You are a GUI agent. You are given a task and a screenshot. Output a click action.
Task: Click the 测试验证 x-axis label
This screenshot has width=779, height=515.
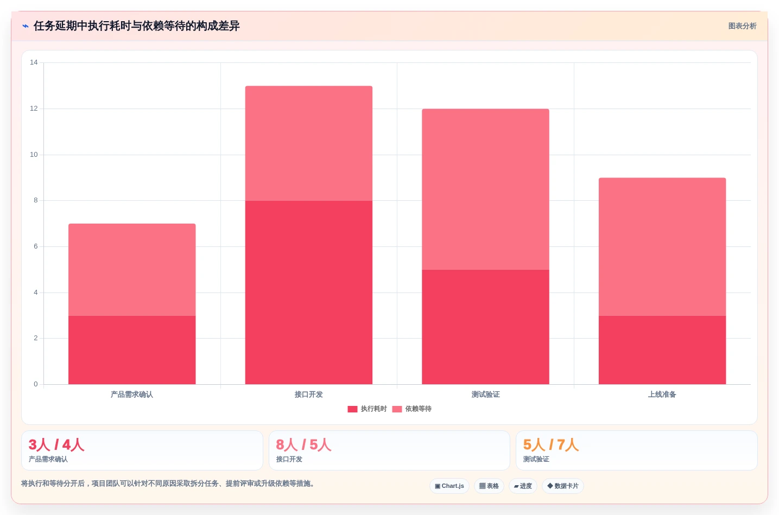click(x=485, y=395)
